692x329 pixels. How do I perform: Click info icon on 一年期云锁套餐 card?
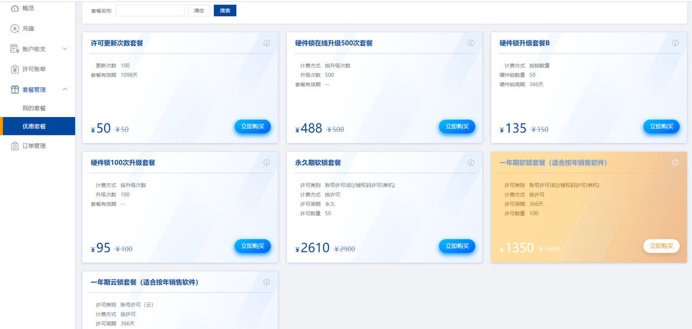coord(267,283)
